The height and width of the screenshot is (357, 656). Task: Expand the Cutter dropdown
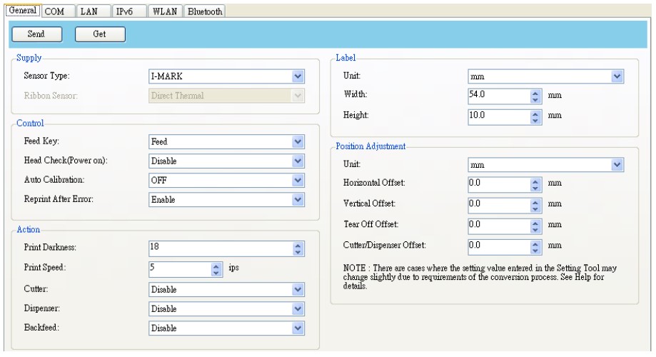298,289
